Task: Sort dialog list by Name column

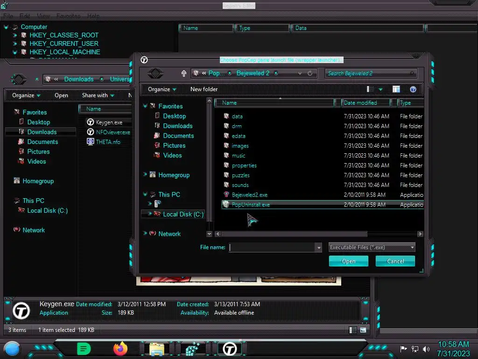Action: point(274,103)
